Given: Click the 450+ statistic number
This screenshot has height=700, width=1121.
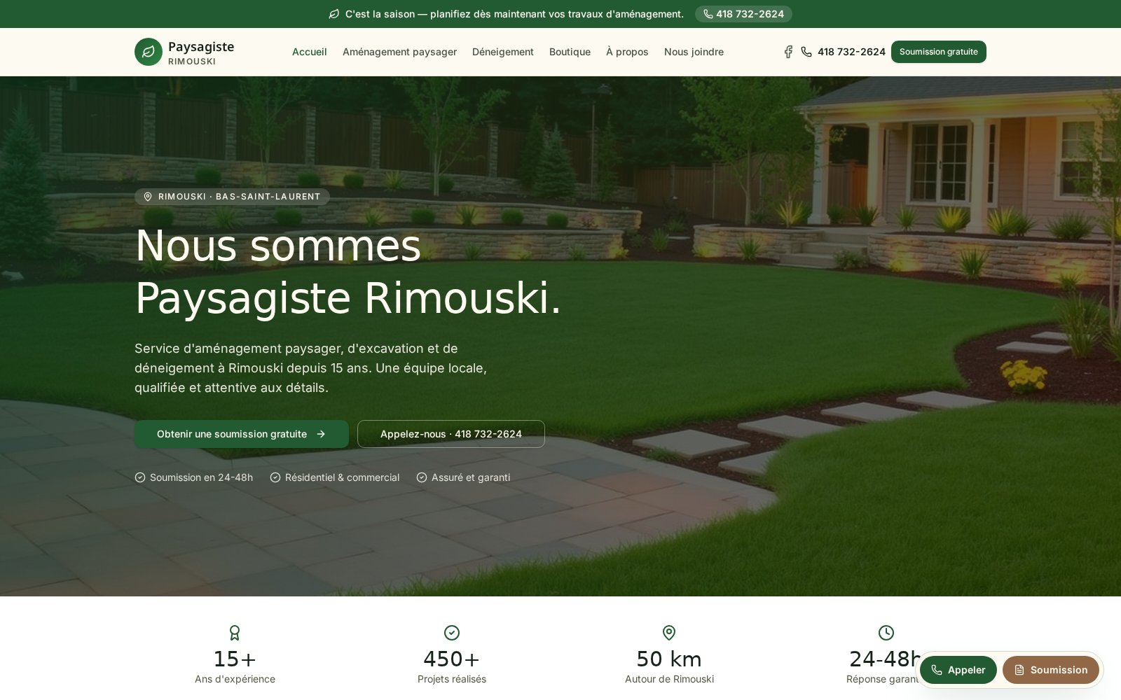Looking at the screenshot, I should coord(452,659).
